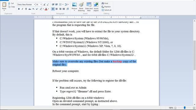Screen dimensions: 196x110
Task: Open the Times New Roman font family dropdown
Action: coord(35,5)
